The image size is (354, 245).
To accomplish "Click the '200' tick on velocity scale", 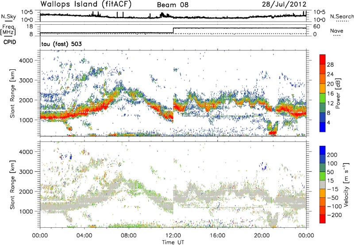I will pyautogui.click(x=332, y=155).
